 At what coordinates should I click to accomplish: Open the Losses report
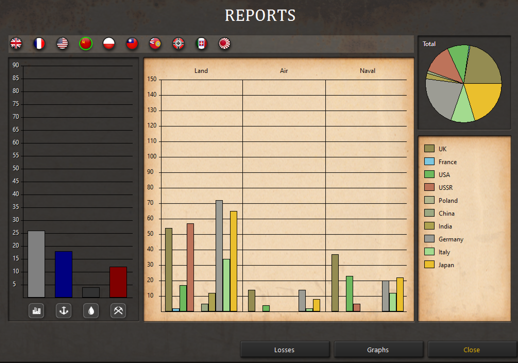(285, 350)
